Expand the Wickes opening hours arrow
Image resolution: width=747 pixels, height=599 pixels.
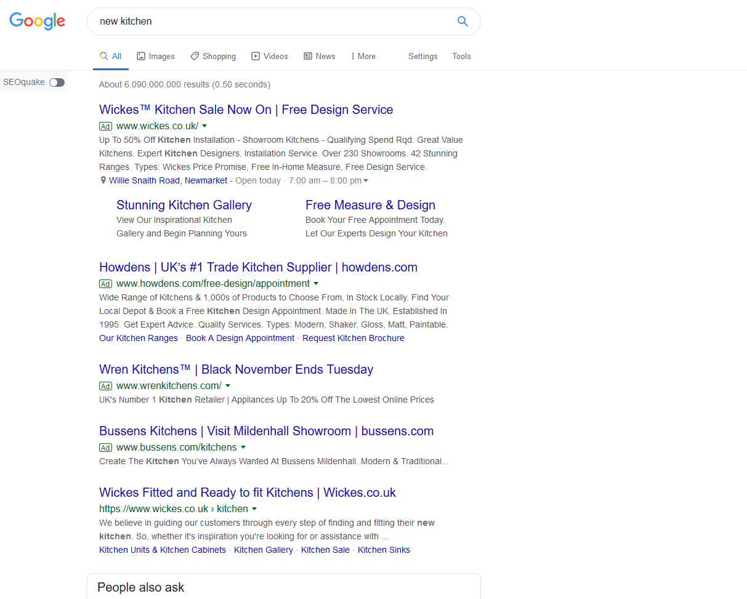(366, 181)
